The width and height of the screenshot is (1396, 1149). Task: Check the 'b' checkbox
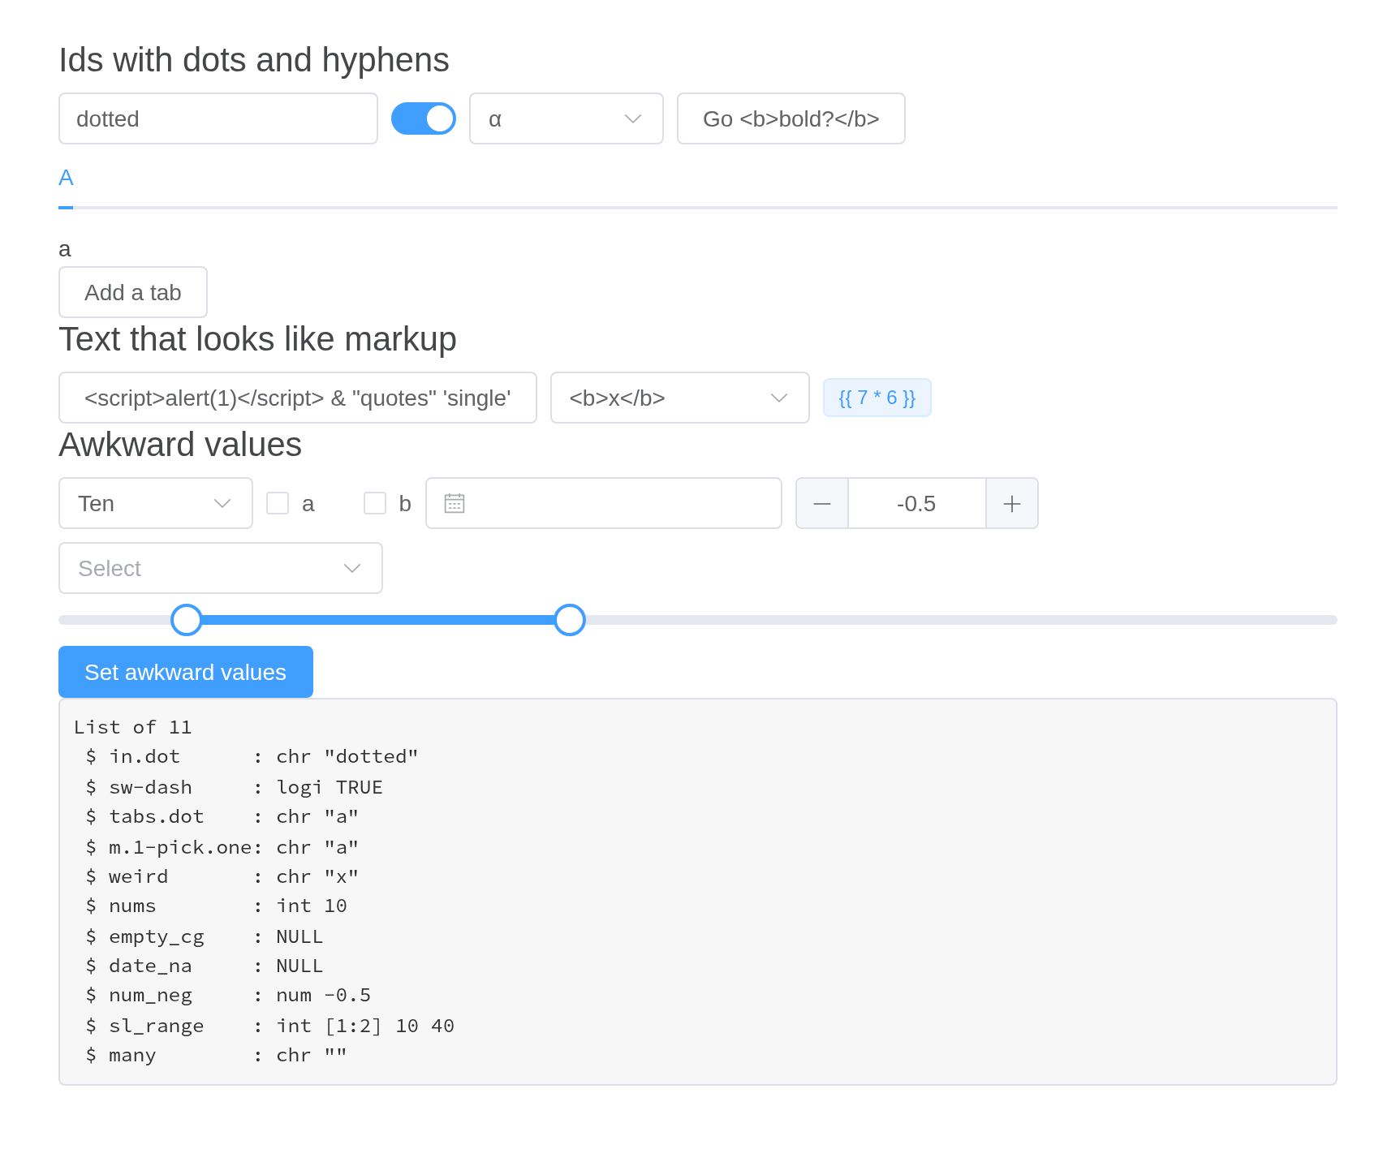click(x=375, y=503)
